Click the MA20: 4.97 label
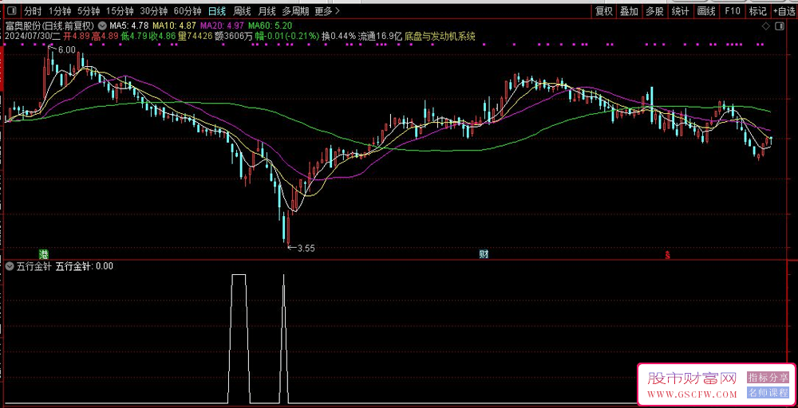This screenshot has width=798, height=408. [x=222, y=25]
